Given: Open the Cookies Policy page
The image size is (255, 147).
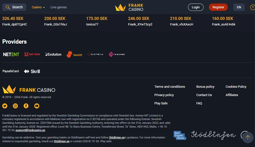Looking at the screenshot, I should click(236, 86).
